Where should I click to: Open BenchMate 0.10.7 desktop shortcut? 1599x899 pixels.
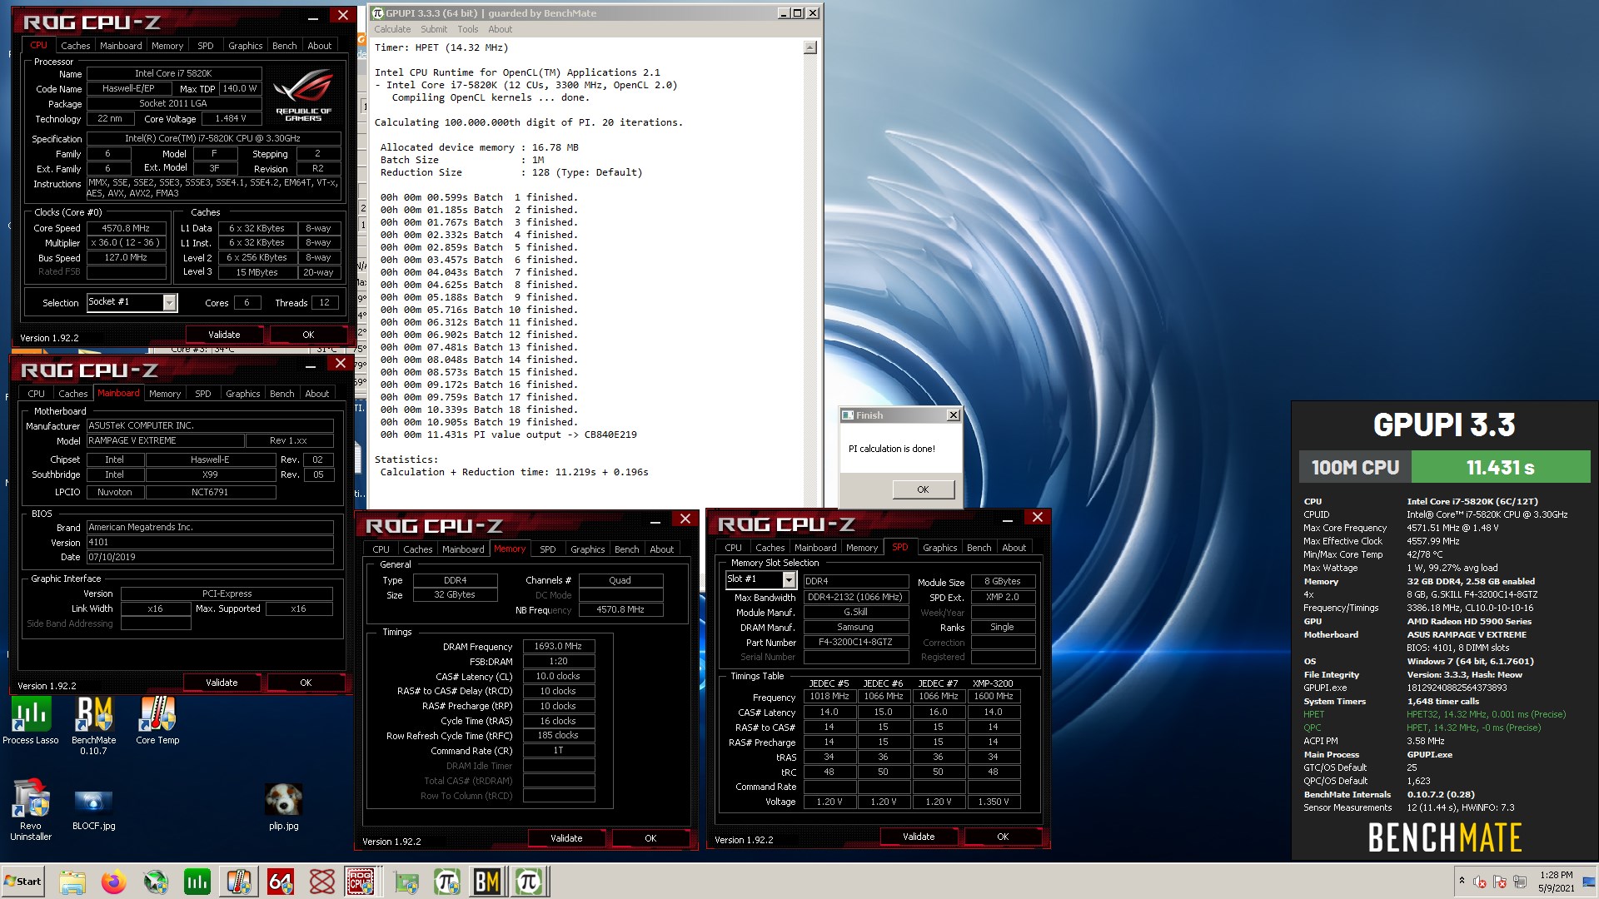(93, 726)
